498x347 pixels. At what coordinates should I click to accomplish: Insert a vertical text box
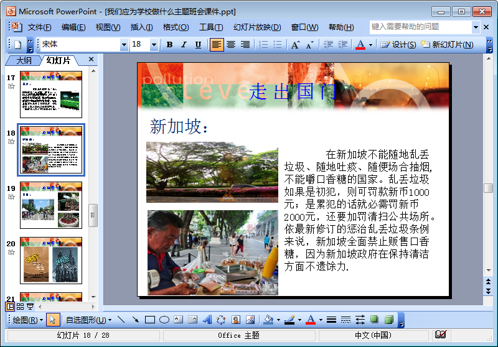[x=192, y=320]
